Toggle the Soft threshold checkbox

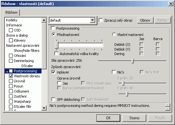point(83,99)
